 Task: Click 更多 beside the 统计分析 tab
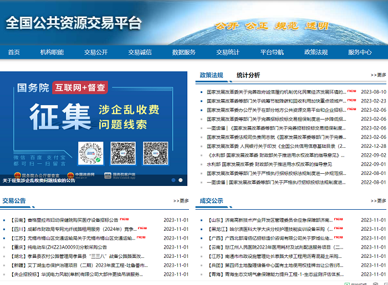[x=379, y=75]
